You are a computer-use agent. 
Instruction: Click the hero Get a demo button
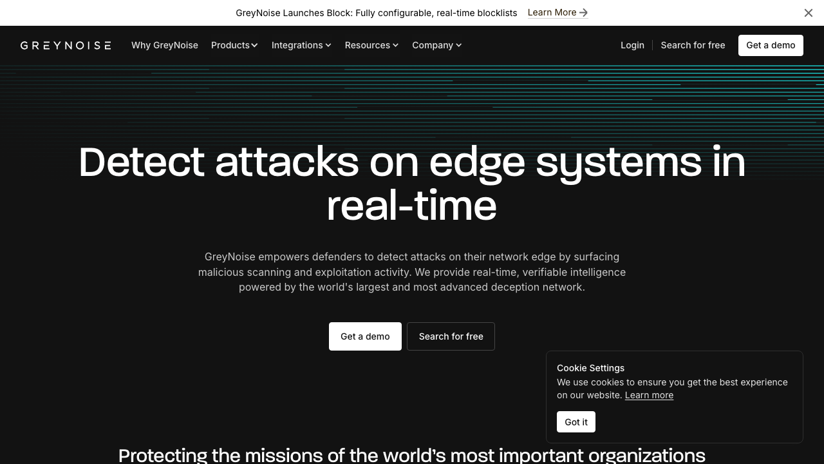[x=365, y=336]
